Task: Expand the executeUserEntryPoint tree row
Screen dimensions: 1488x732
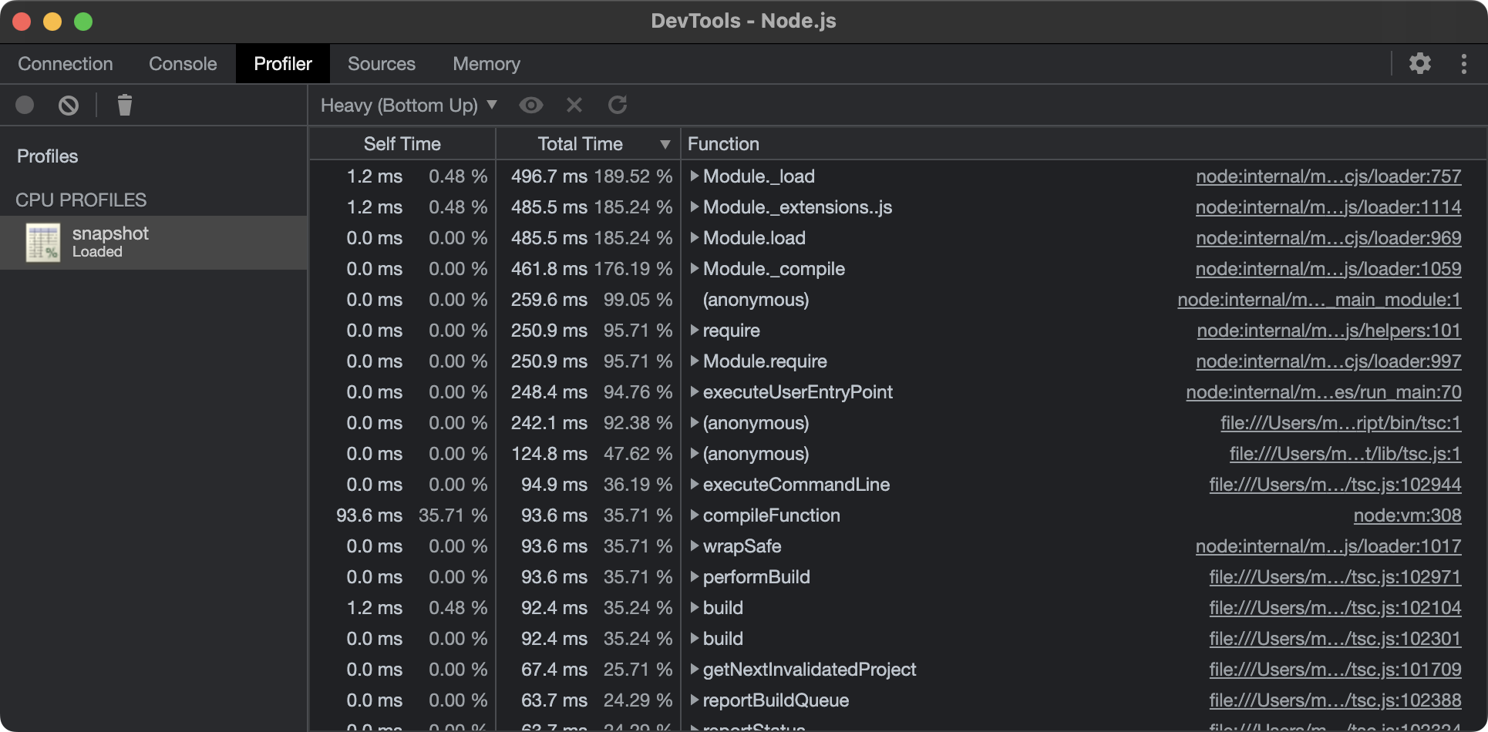Action: click(694, 392)
